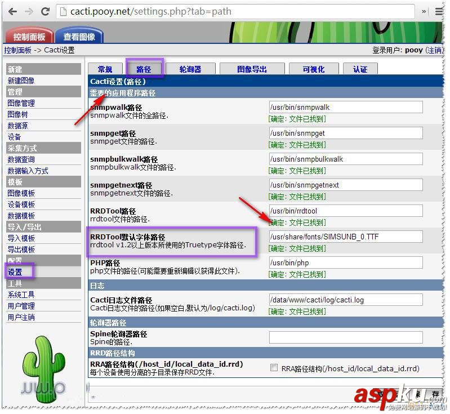Open 数据查询 in the sidebar
Image resolution: width=450 pixels, height=414 pixels.
point(21,159)
